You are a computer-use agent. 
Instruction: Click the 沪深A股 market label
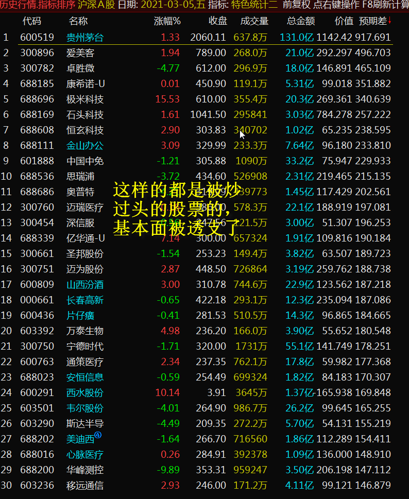pyautogui.click(x=96, y=5)
